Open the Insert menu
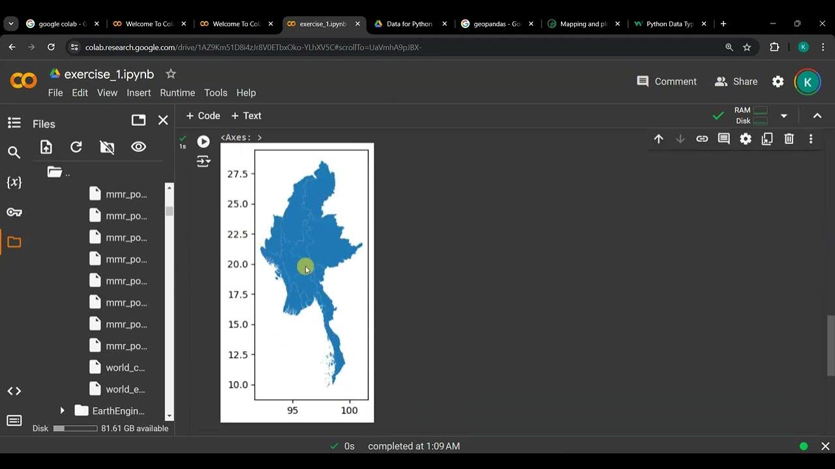835x469 pixels. (x=138, y=92)
